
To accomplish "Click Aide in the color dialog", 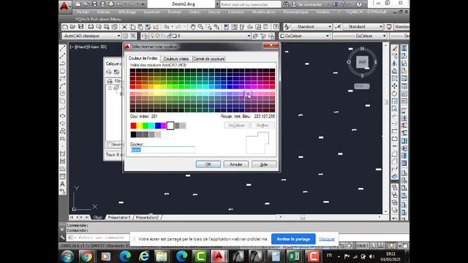I will pos(264,164).
